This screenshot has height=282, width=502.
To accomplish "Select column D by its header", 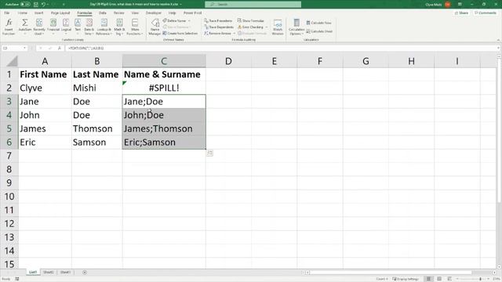I will point(228,61).
